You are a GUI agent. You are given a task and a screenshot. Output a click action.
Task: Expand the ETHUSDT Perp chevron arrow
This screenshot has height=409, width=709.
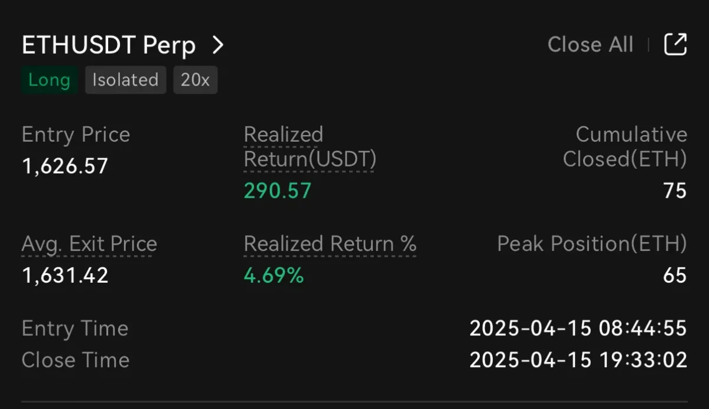coord(218,45)
